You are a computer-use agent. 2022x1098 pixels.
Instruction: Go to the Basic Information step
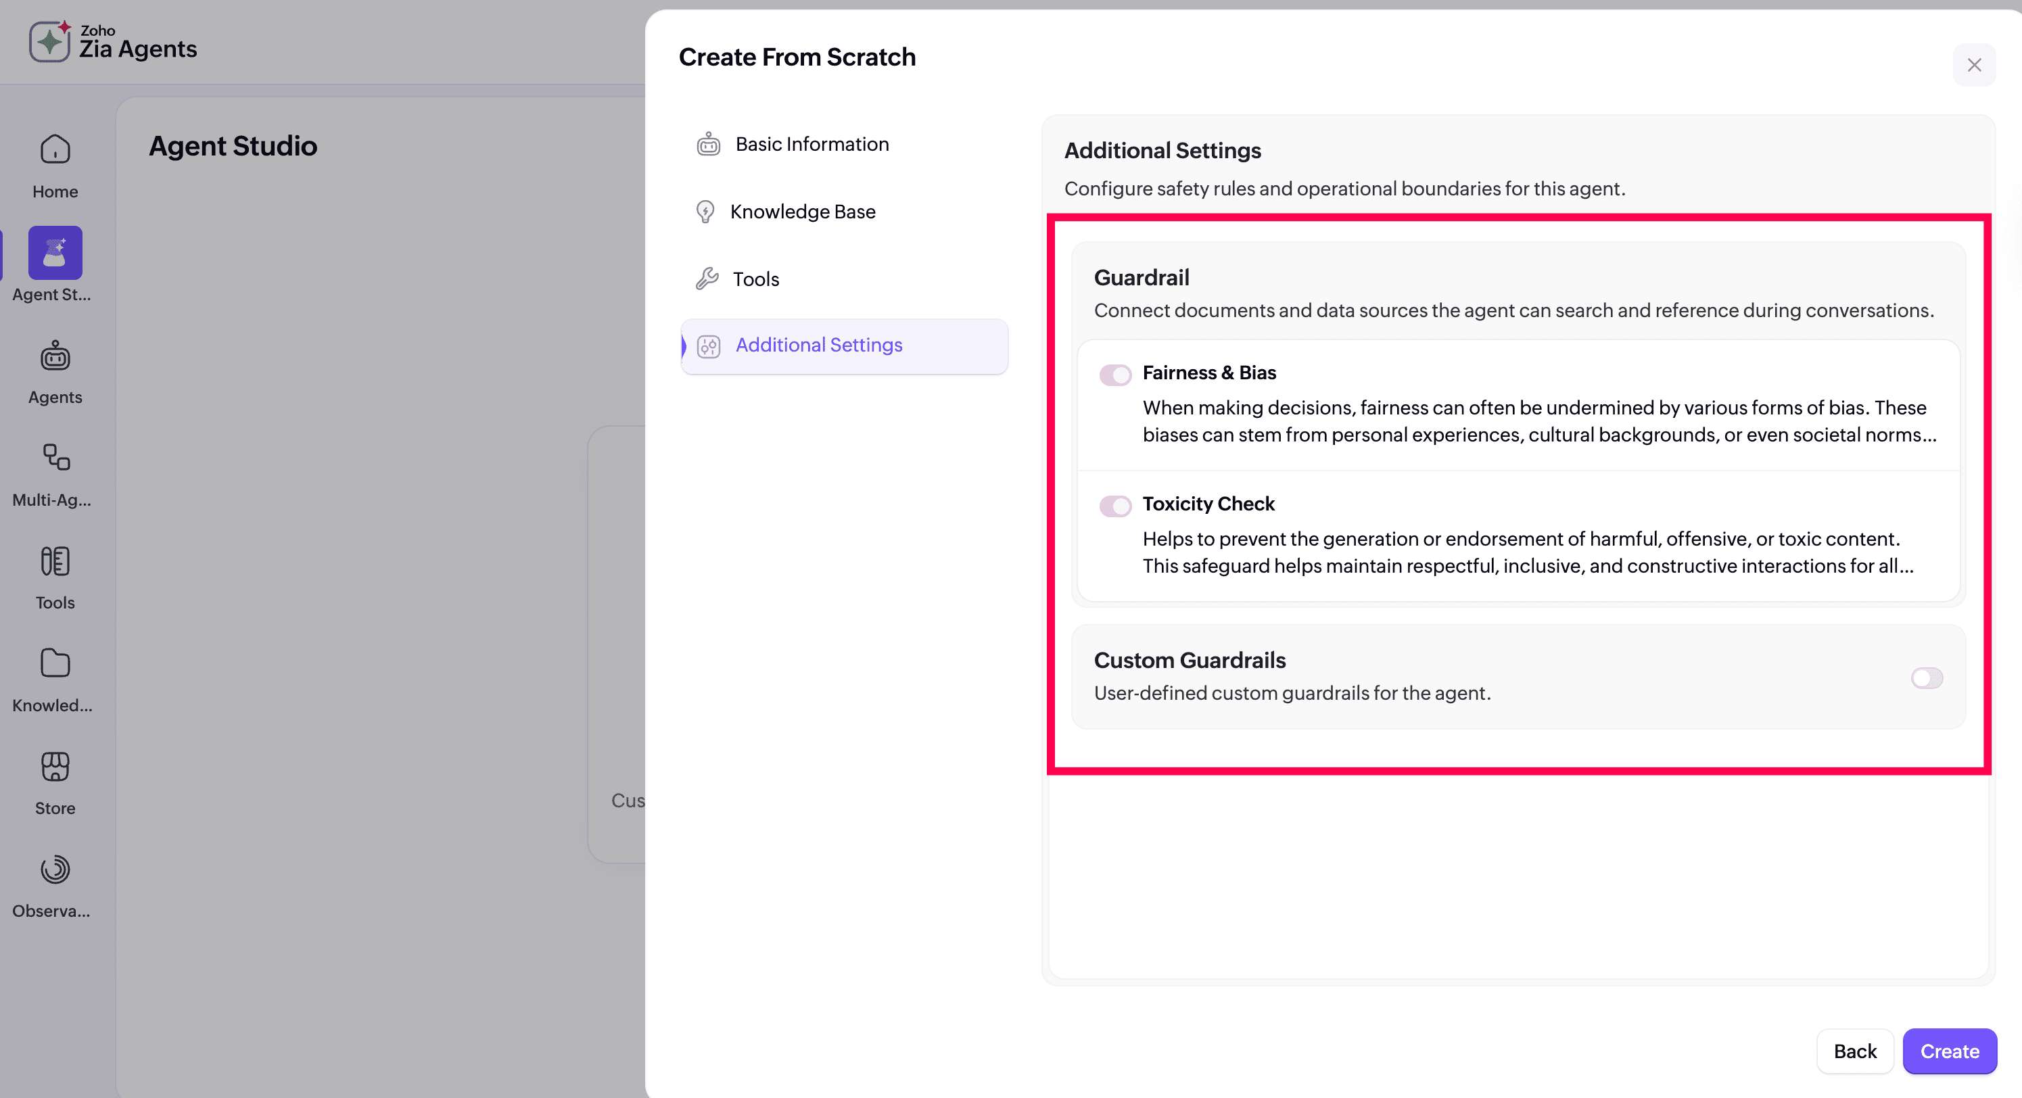tap(845, 145)
